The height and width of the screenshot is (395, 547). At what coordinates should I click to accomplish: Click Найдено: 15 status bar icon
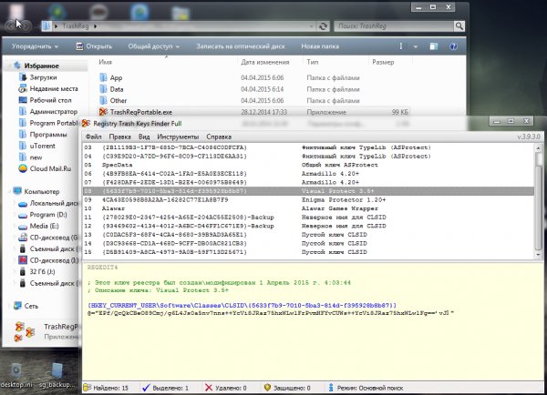pyautogui.click(x=87, y=388)
